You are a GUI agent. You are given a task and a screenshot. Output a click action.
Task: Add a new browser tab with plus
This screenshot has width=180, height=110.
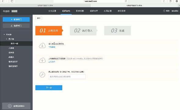[179, 5]
